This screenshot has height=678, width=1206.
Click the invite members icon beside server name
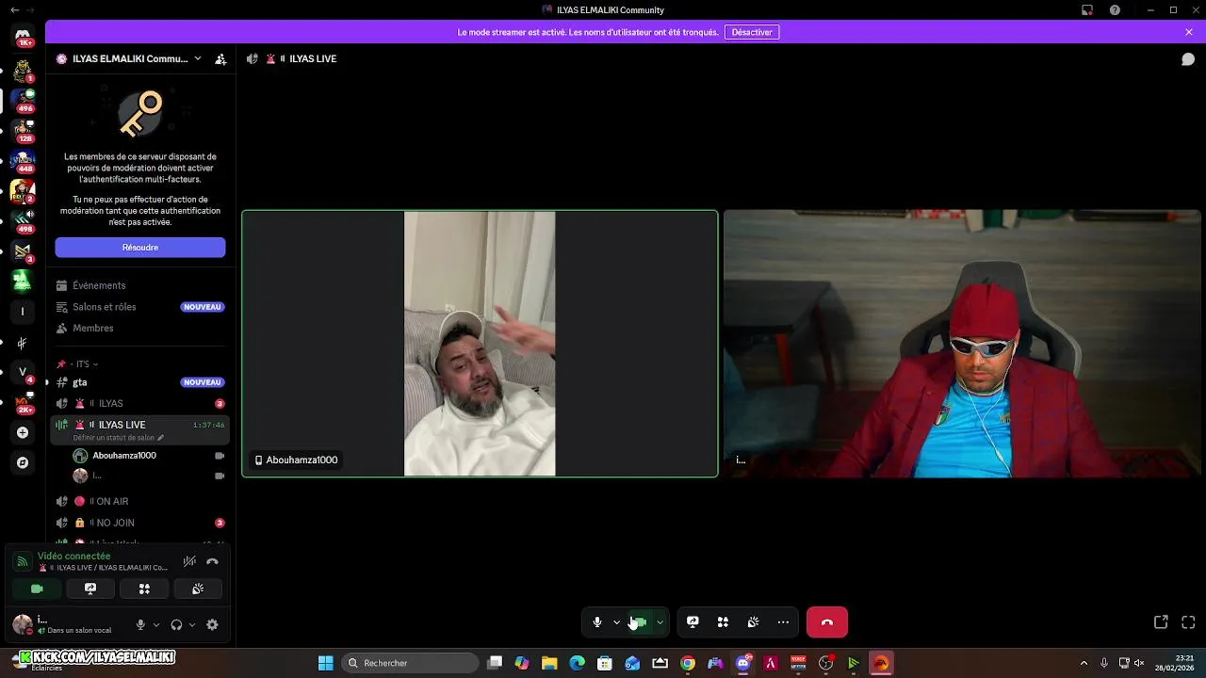pyautogui.click(x=220, y=58)
